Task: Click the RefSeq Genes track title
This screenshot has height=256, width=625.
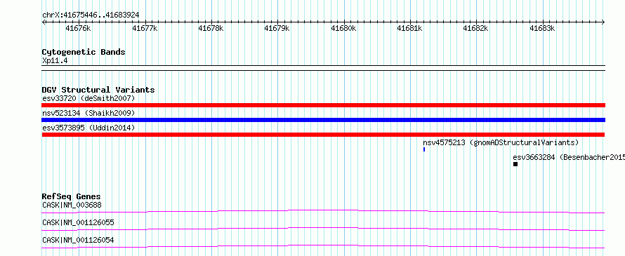Action: click(x=71, y=196)
